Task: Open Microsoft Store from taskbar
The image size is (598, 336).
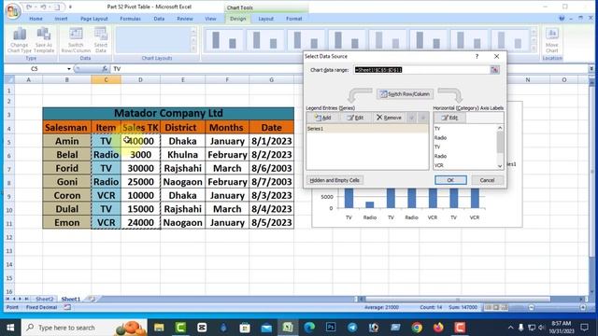Action: coord(245,328)
